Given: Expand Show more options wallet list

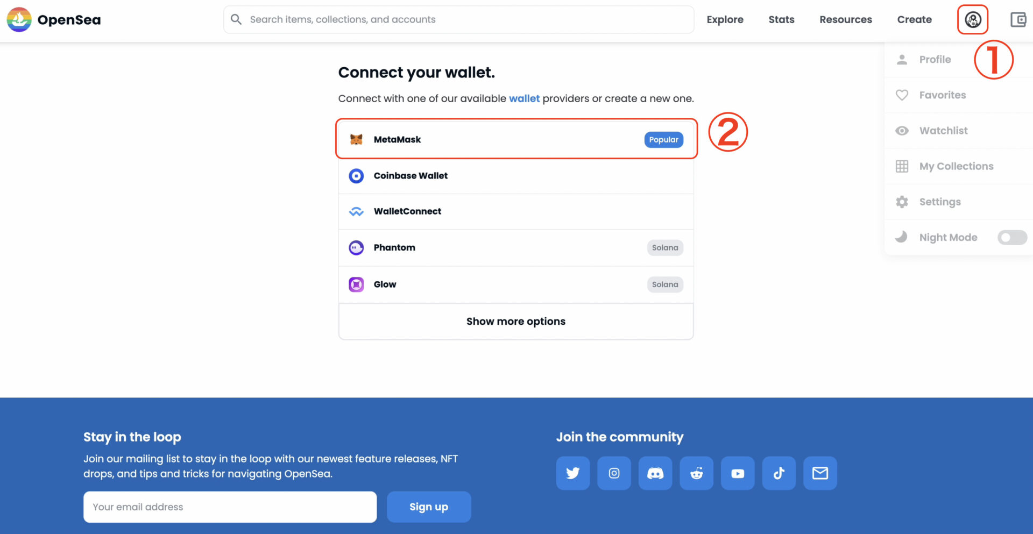Looking at the screenshot, I should pos(516,322).
